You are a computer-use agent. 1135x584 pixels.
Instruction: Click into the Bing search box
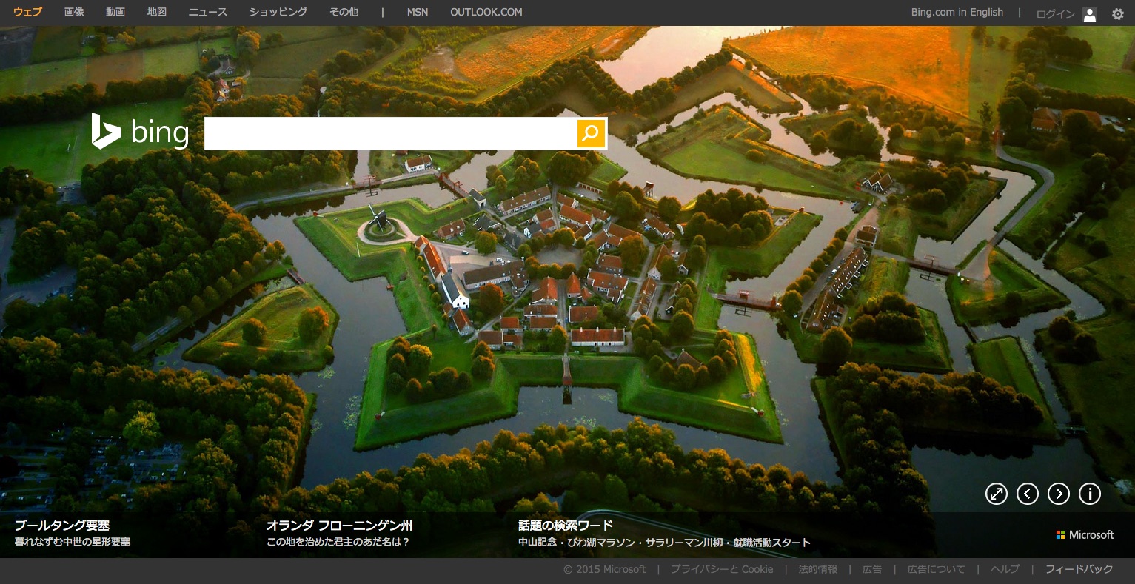pos(390,133)
